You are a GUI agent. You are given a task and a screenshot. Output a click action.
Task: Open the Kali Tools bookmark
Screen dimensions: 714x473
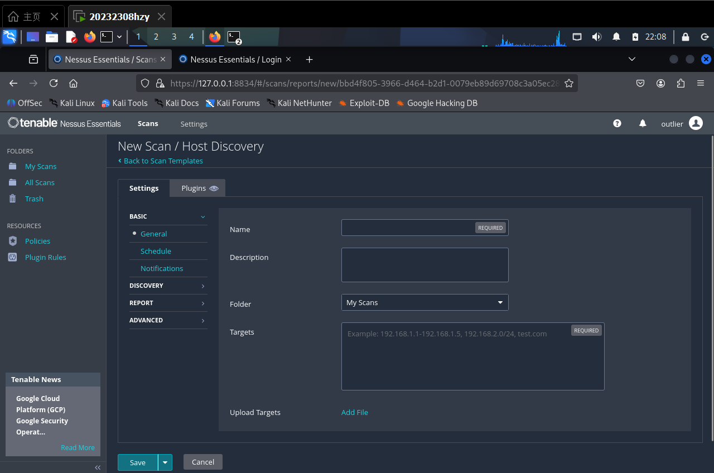click(124, 103)
